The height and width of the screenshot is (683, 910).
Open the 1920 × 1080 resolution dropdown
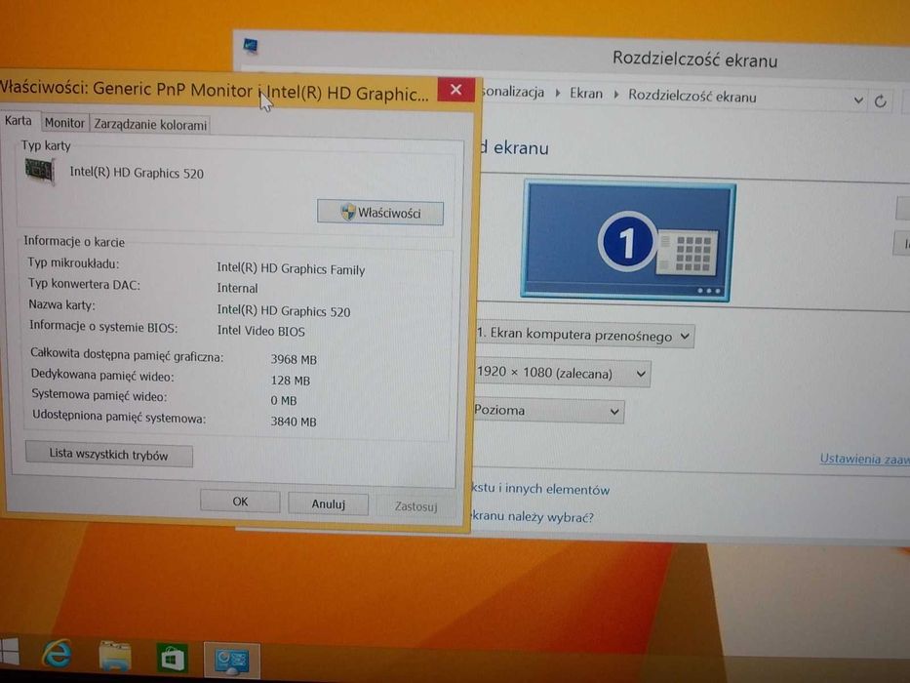(x=561, y=373)
